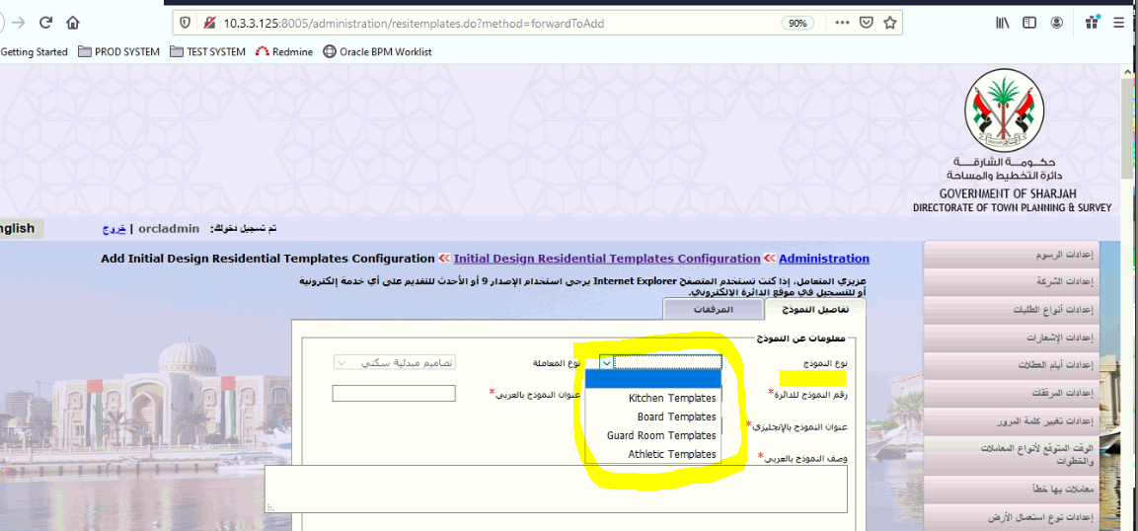
Task: Open the Redmine bookmark
Action: click(284, 51)
